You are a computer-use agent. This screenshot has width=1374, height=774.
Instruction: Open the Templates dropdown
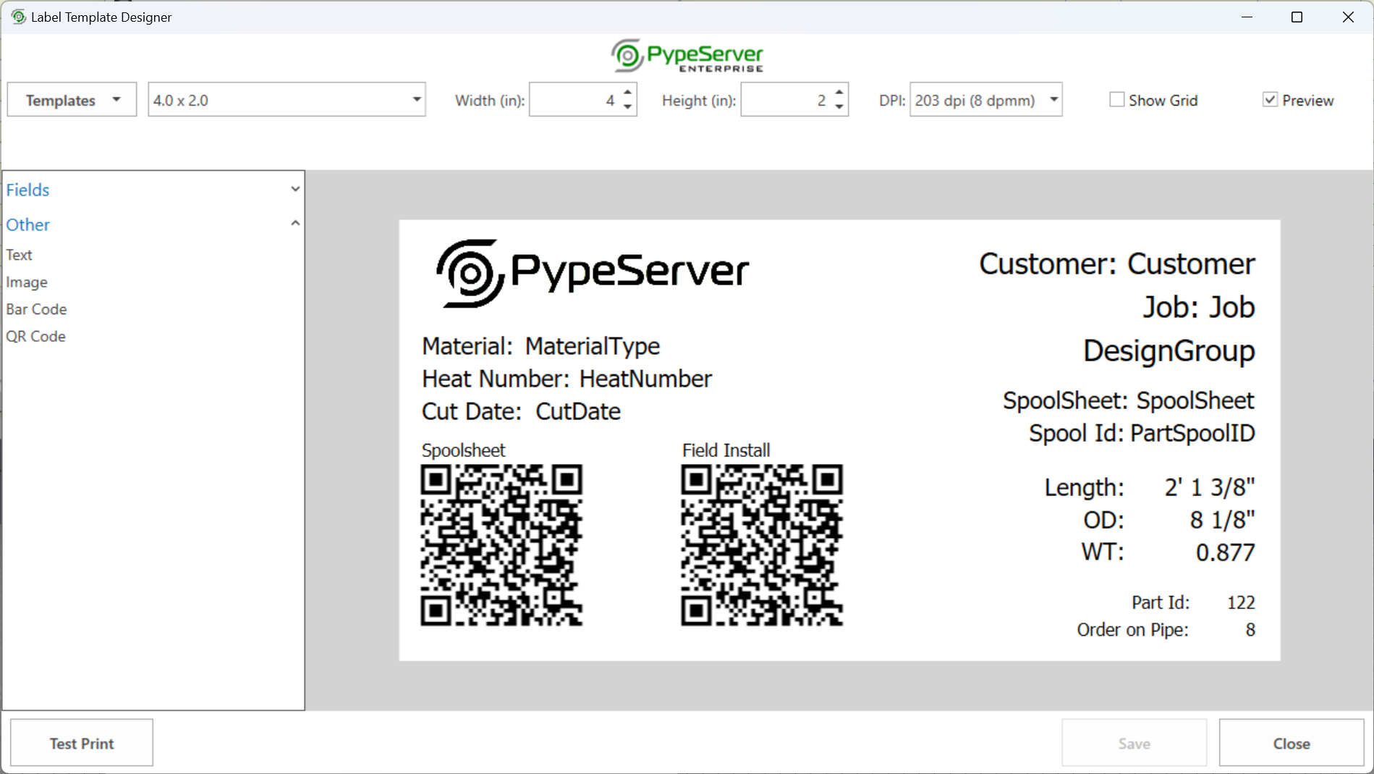[x=70, y=99]
